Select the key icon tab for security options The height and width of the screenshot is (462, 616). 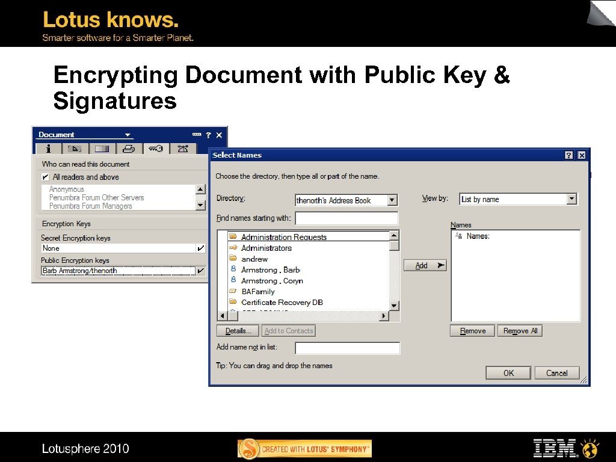pyautogui.click(x=156, y=149)
